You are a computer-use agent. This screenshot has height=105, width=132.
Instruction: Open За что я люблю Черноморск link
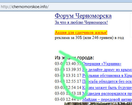(81, 22)
